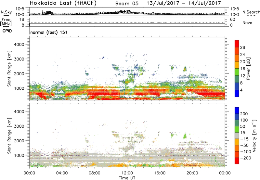Click the 'CPID' label

pyautogui.click(x=7, y=31)
